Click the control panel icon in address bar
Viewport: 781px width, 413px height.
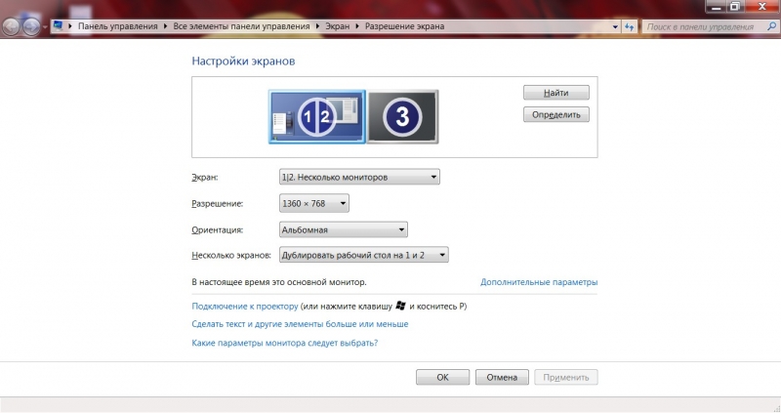pyautogui.click(x=59, y=26)
